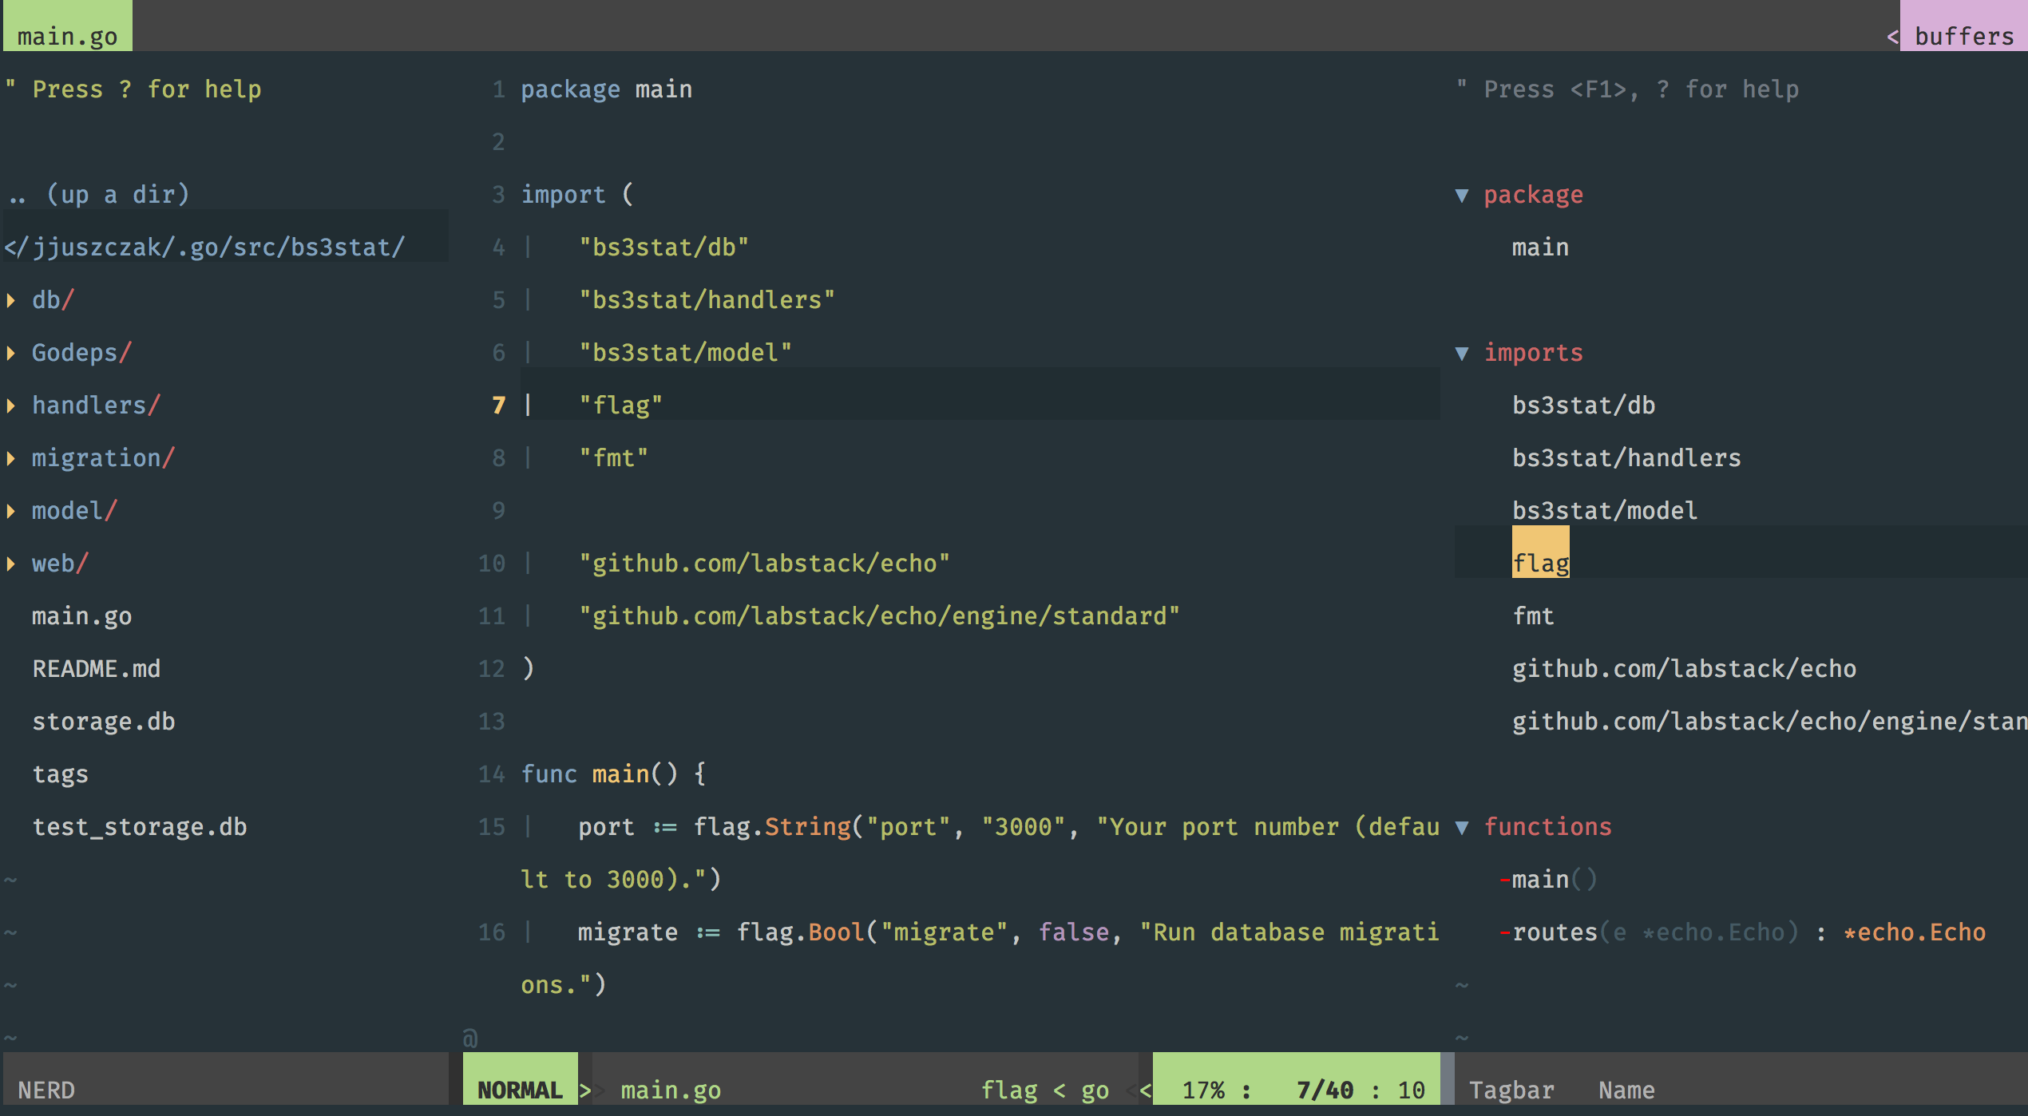Collapse the package section in Tagbar

point(1462,196)
